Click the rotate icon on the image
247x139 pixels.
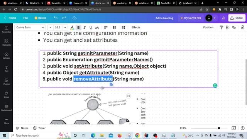click(x=129, y=96)
